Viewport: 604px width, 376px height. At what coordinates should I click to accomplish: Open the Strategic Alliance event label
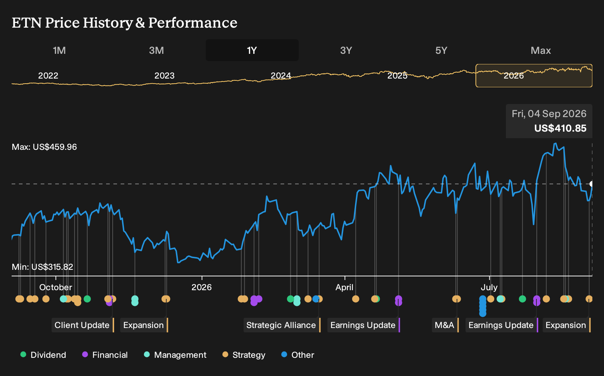click(x=282, y=325)
